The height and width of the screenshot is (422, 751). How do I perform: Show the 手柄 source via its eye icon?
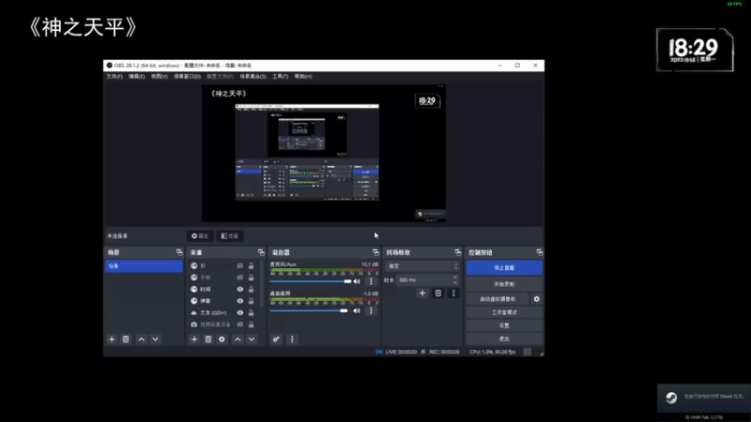240,278
